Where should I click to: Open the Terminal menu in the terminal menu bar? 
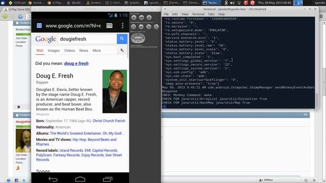click(x=198, y=14)
